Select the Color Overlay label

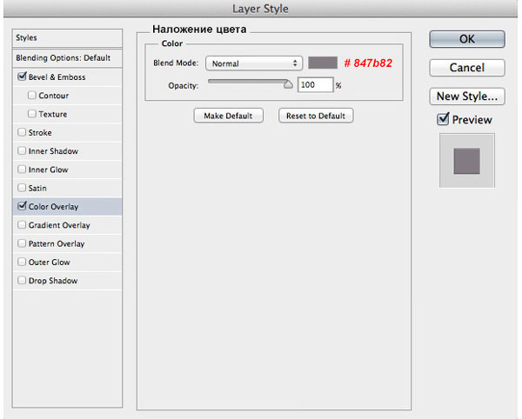pyautogui.click(x=54, y=207)
